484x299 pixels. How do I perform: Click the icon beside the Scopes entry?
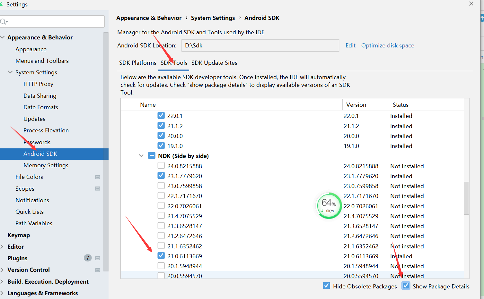coord(97,188)
